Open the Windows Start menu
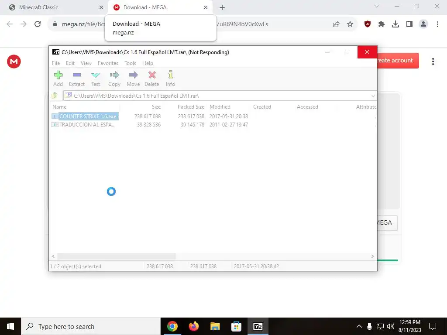 (x=10, y=326)
